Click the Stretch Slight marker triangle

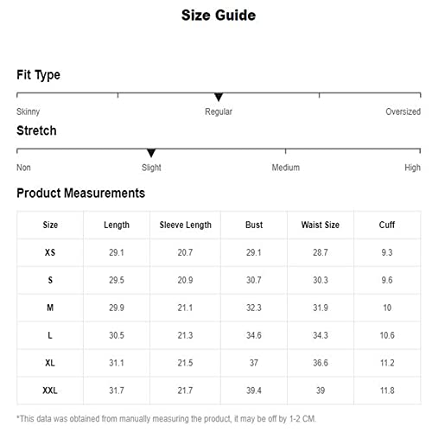pyautogui.click(x=151, y=153)
